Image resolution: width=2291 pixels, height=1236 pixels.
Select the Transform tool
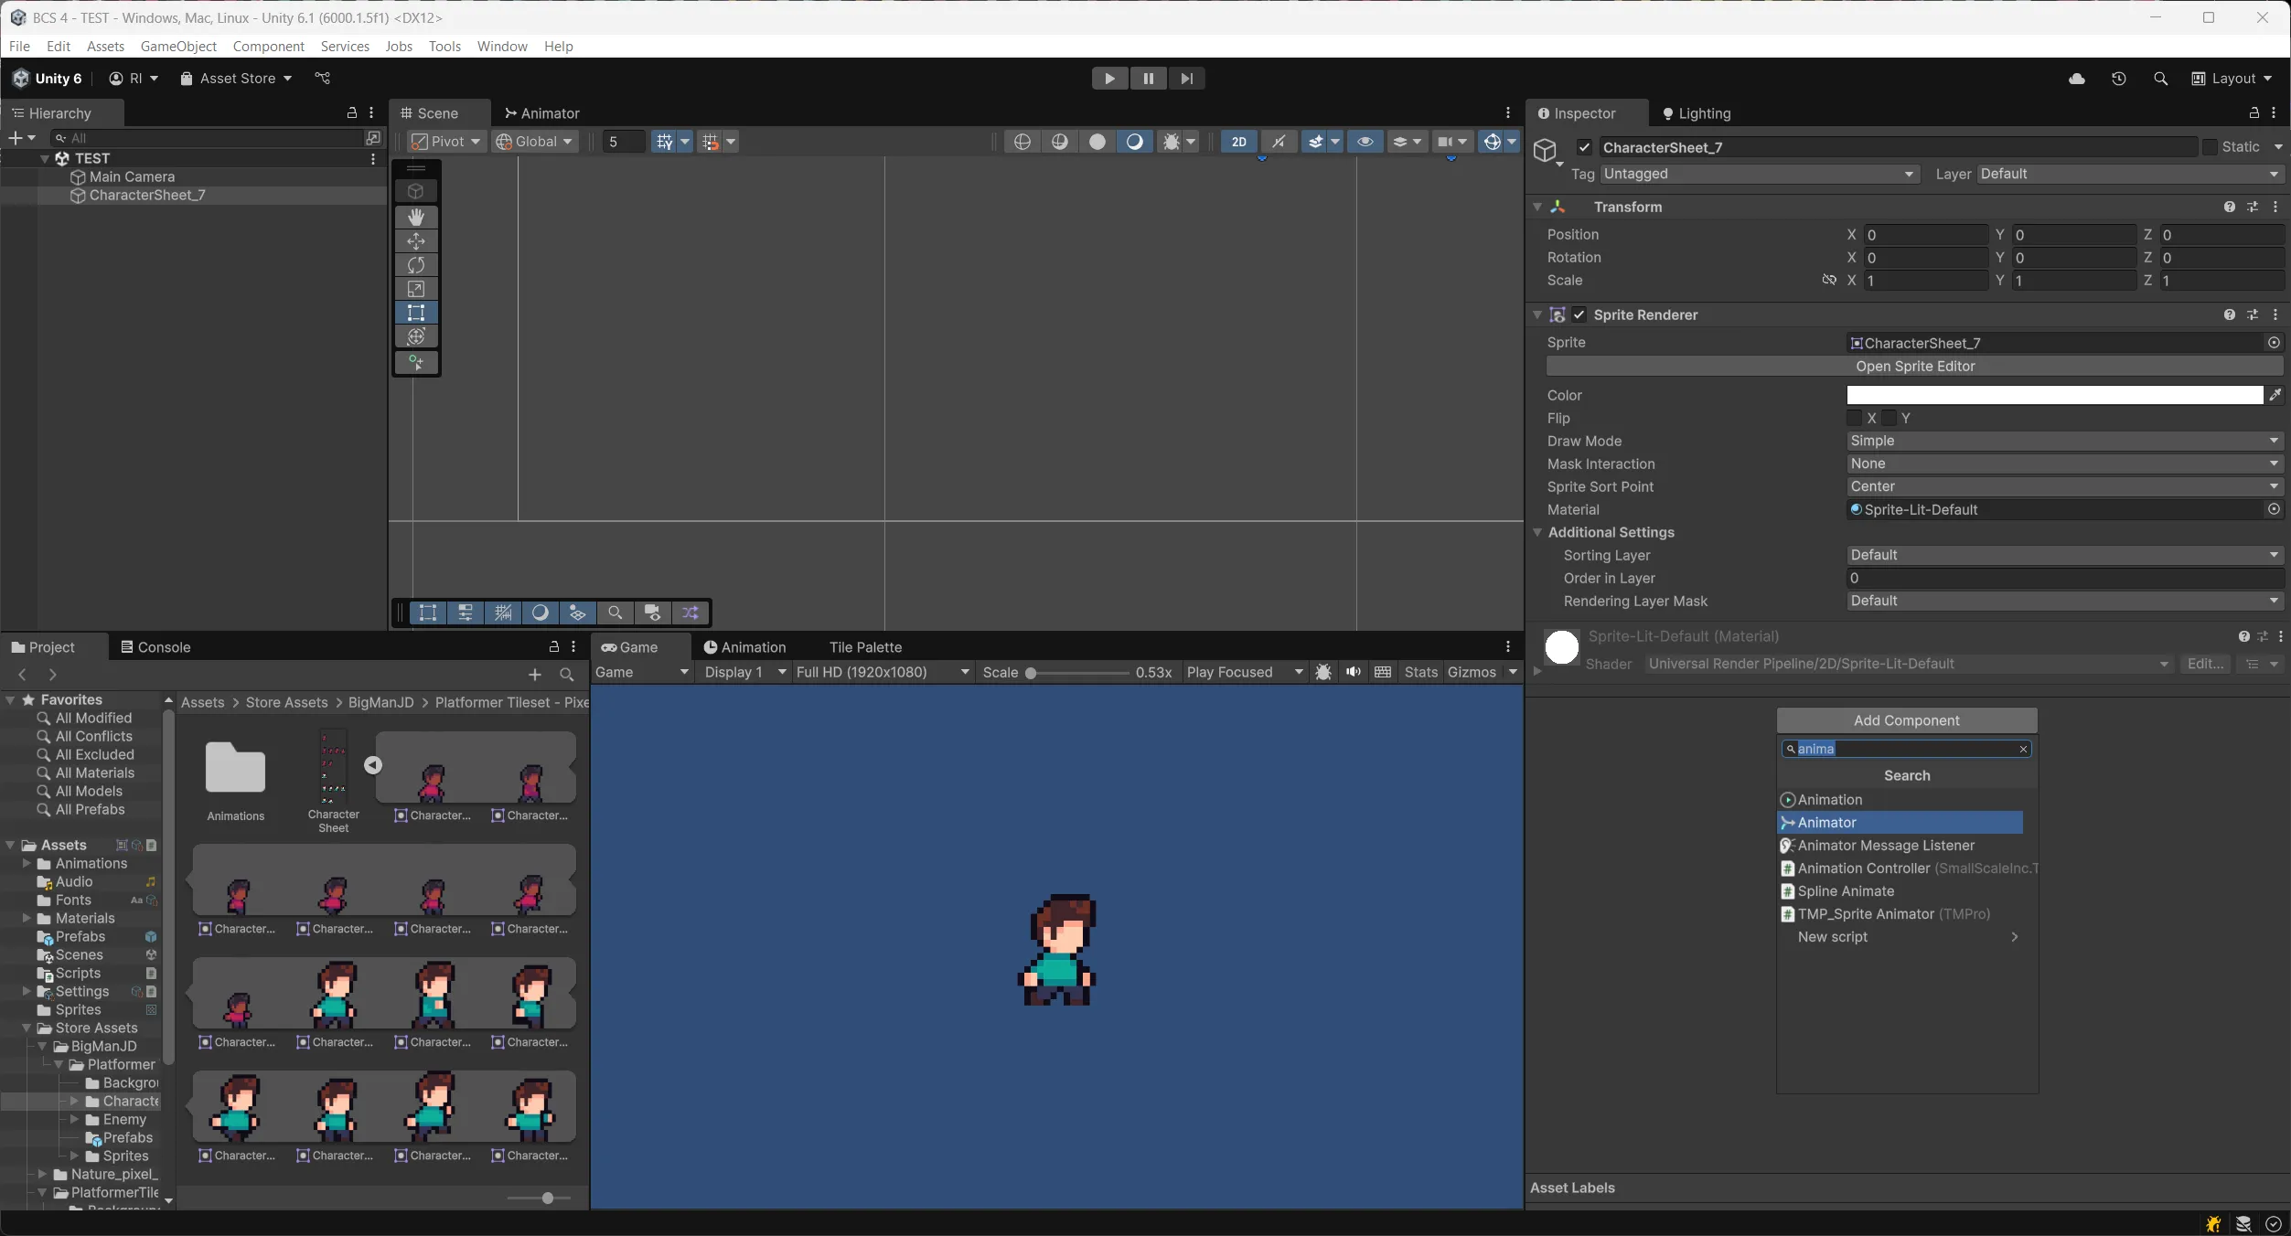coord(416,336)
